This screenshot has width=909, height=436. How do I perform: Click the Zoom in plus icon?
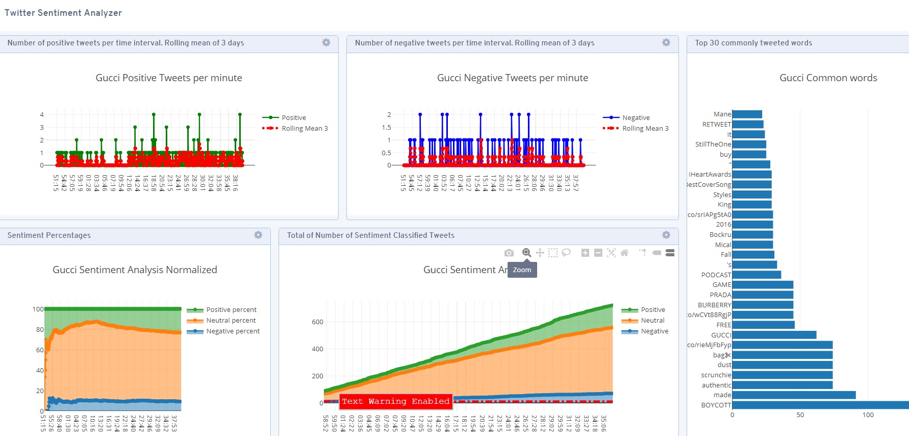(x=585, y=253)
